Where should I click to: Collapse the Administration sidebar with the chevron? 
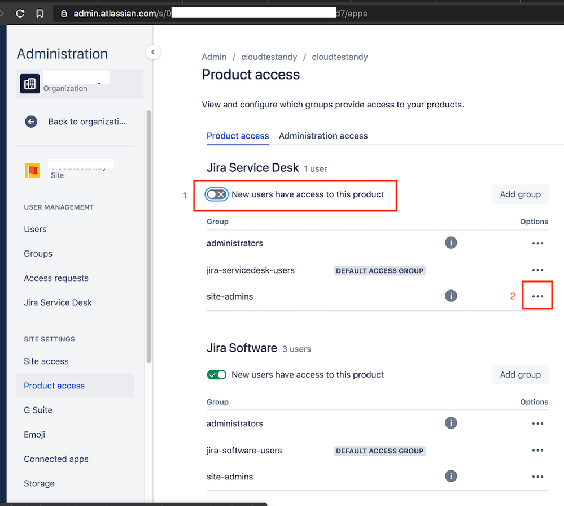(153, 52)
